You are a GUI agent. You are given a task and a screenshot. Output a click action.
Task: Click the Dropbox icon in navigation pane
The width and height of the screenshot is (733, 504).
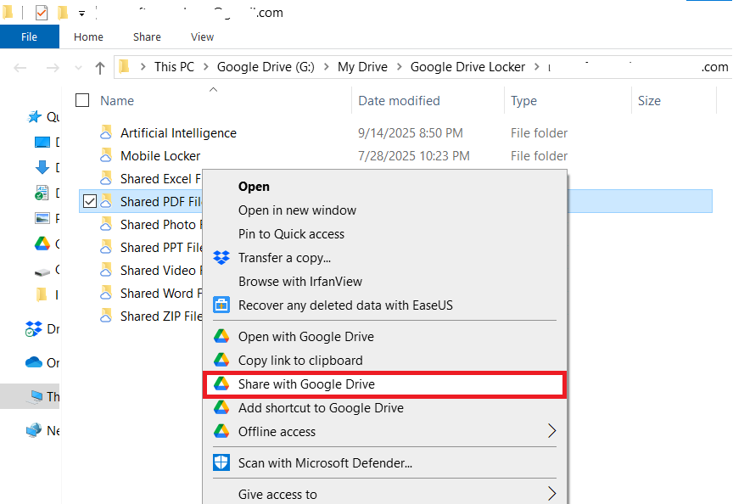click(x=34, y=328)
